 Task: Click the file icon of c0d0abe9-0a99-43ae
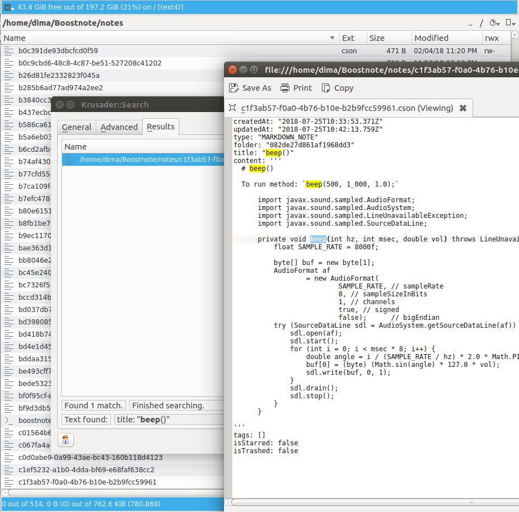click(9, 457)
